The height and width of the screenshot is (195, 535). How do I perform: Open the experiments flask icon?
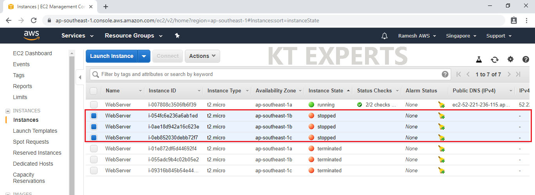tap(479, 60)
